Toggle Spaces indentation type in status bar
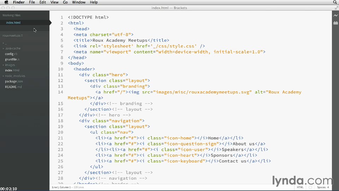The image size is (339, 191). click(x=321, y=187)
